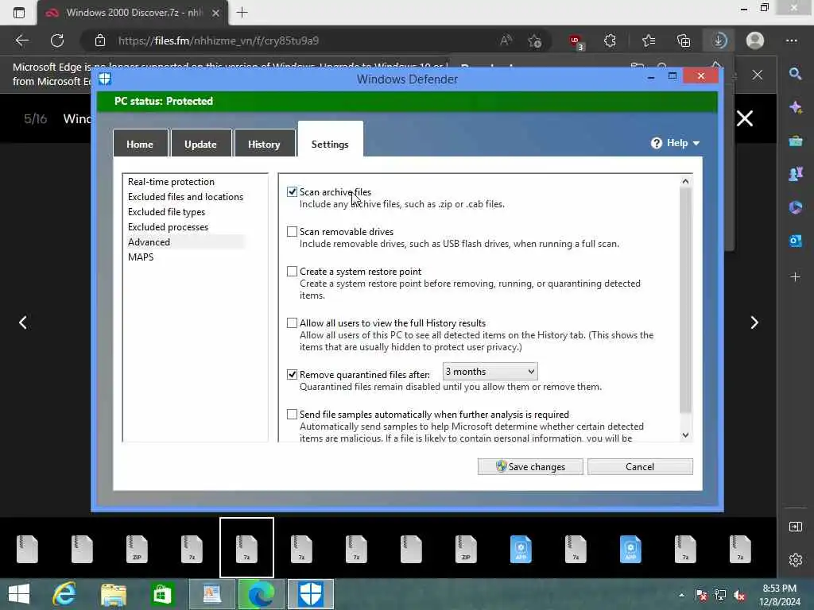Click Save changes button
The height and width of the screenshot is (610, 814).
click(x=530, y=466)
